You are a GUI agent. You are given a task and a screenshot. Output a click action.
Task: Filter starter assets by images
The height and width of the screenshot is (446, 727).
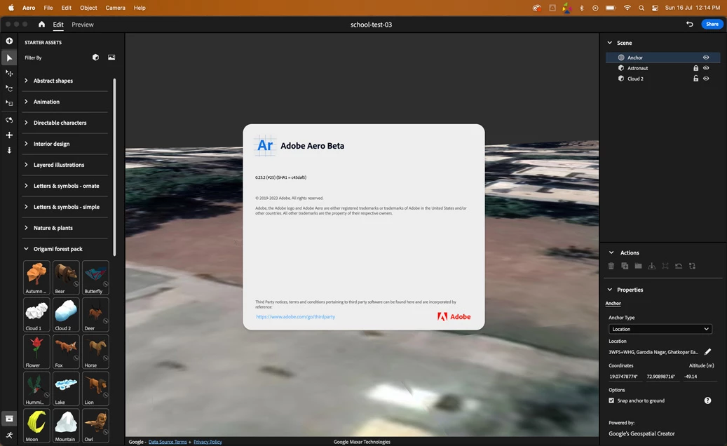[111, 58]
